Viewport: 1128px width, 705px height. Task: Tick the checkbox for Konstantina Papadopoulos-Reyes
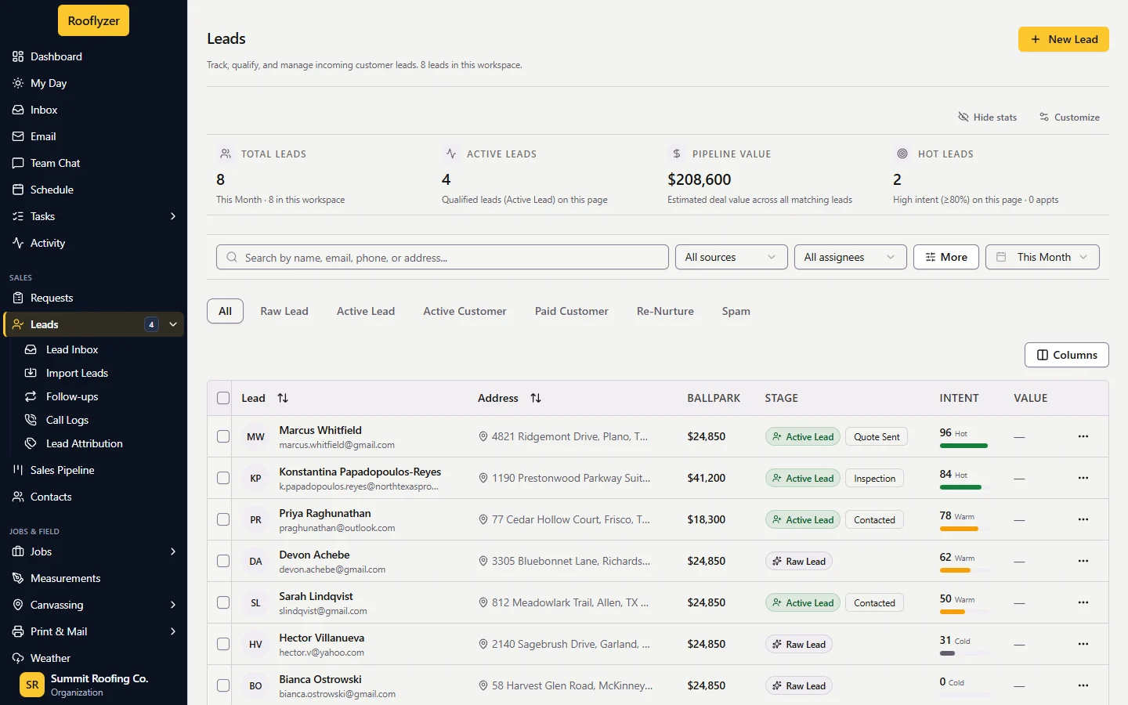pos(223,478)
